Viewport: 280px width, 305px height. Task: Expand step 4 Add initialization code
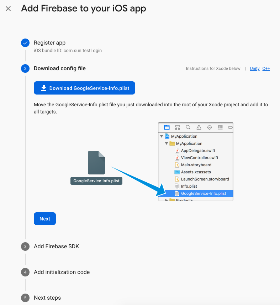62,272
